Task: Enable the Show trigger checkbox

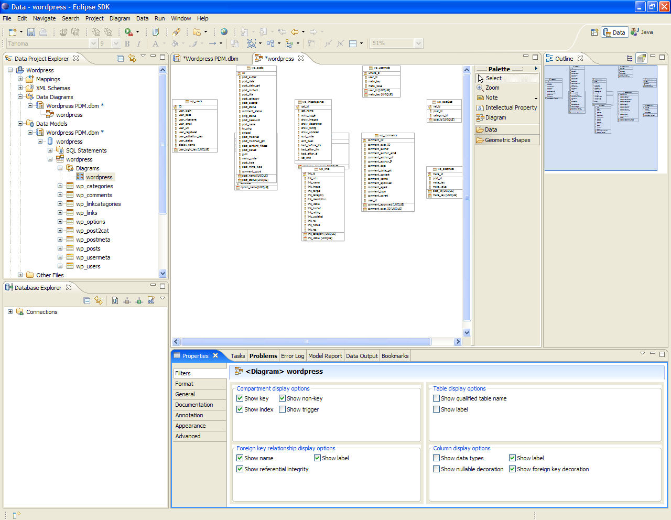Action: (283, 409)
